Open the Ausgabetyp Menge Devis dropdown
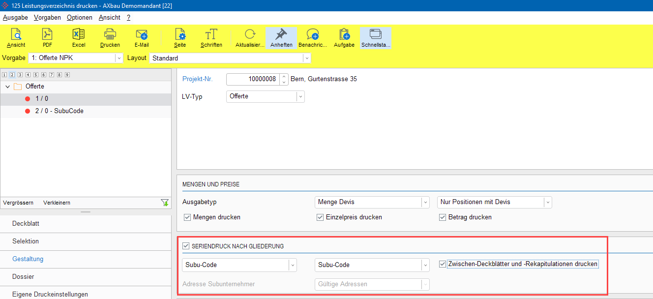Screen dimensions: 653x299 click(425, 202)
